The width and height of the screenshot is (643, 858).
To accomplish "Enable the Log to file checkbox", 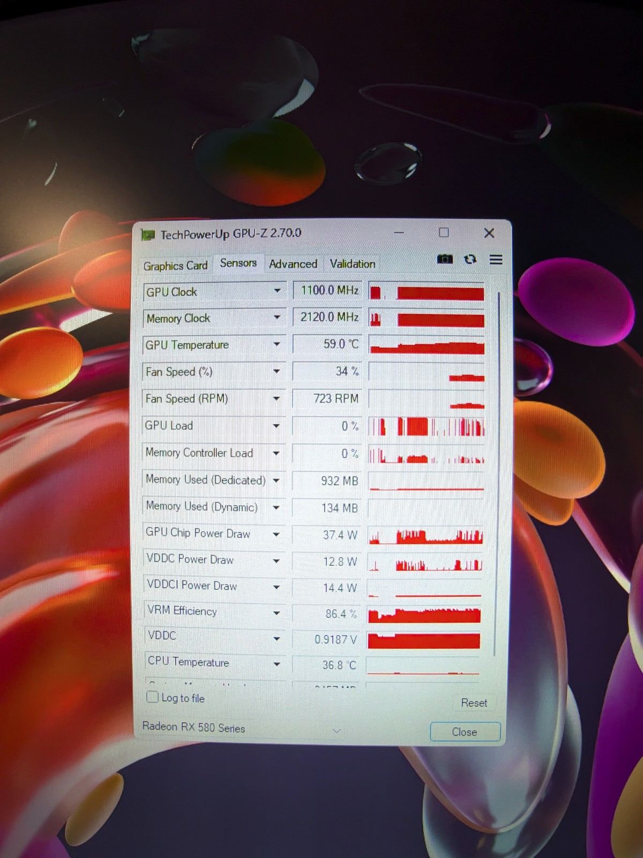I will click(152, 697).
